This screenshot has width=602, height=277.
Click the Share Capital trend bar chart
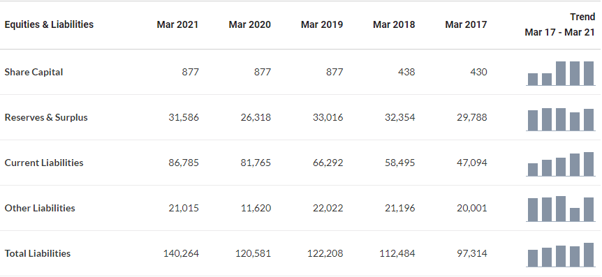(x=561, y=73)
